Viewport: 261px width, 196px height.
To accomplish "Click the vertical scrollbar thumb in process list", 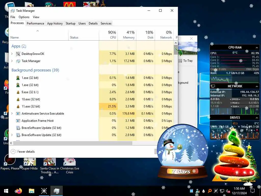I will coord(176,50).
